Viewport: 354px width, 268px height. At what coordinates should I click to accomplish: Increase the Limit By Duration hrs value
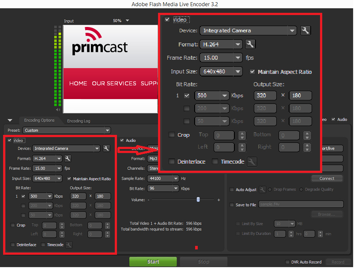[x=291, y=232]
